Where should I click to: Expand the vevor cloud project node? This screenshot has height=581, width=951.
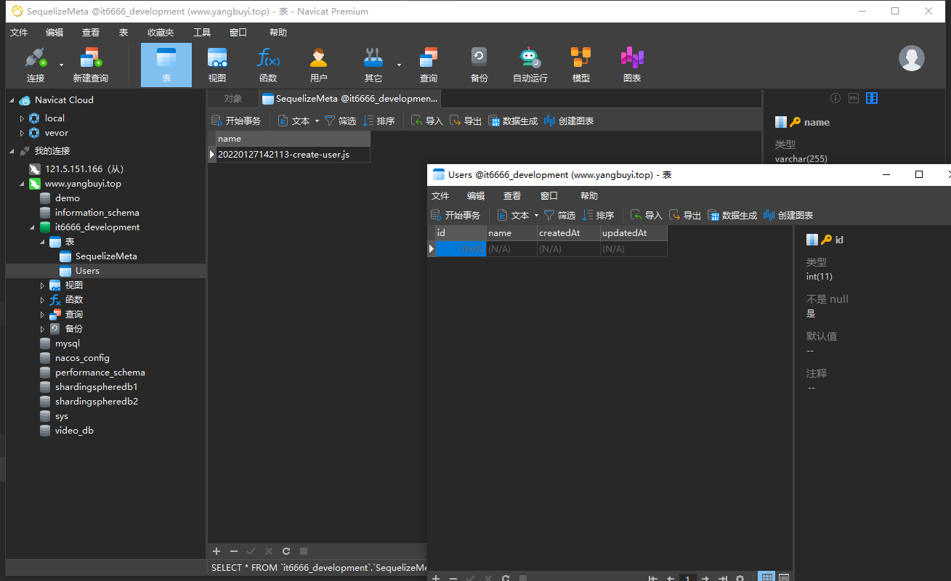22,133
